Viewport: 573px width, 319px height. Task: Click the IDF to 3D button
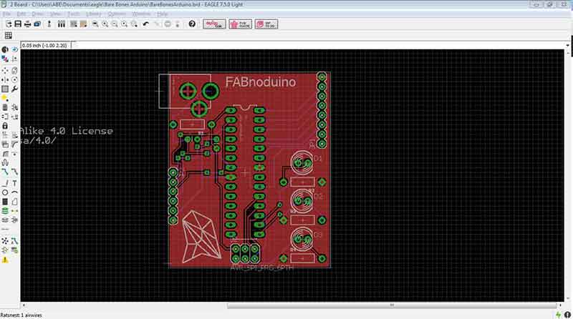[x=266, y=24]
